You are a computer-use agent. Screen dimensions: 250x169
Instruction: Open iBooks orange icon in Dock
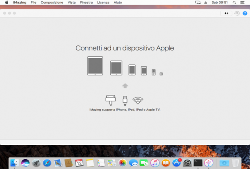166,163
